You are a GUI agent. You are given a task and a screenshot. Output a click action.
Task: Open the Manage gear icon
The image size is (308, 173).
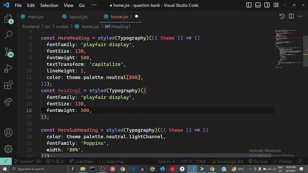[x=9, y=149]
